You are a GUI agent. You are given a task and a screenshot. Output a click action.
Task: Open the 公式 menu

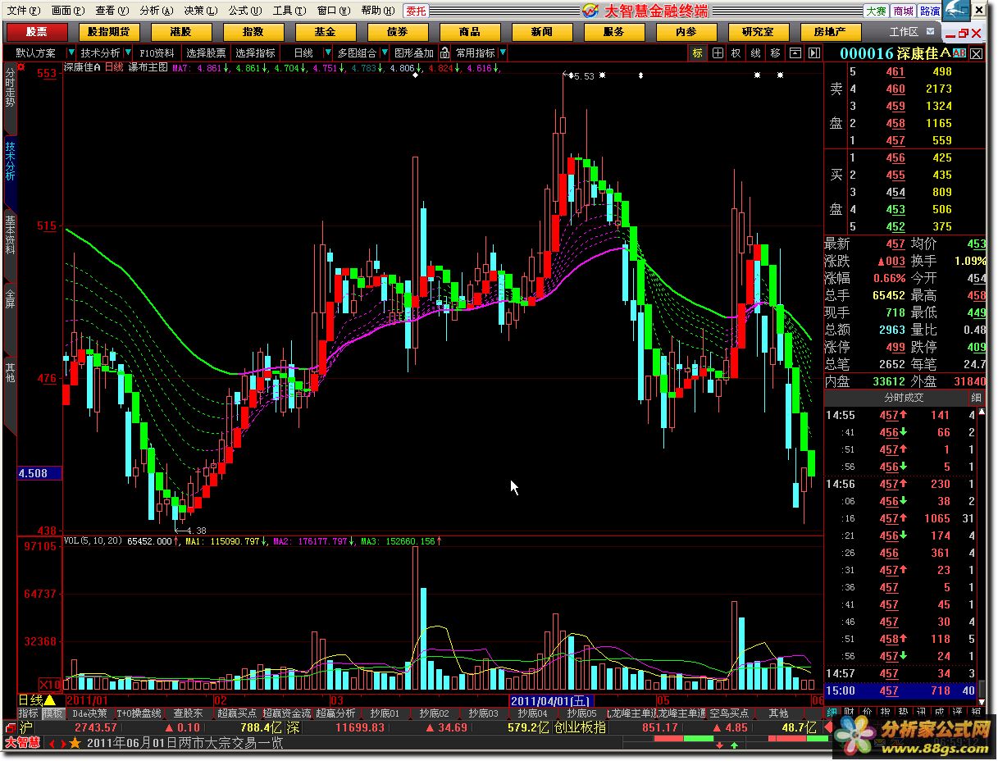(244, 10)
